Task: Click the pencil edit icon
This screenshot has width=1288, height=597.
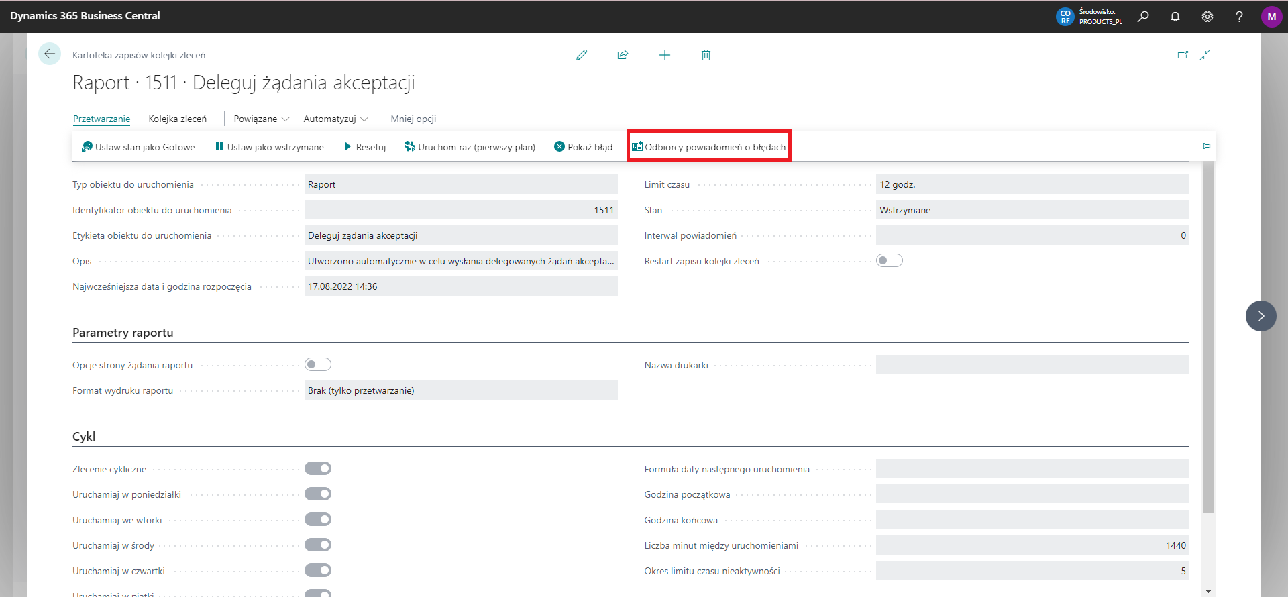Action: 582,55
